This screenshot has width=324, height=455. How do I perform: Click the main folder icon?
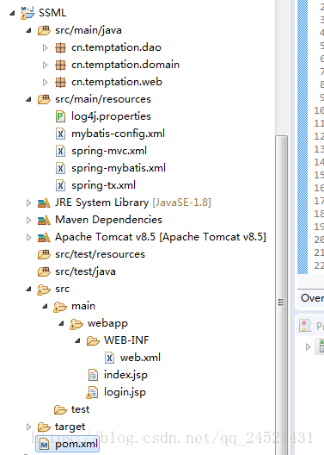[60, 307]
